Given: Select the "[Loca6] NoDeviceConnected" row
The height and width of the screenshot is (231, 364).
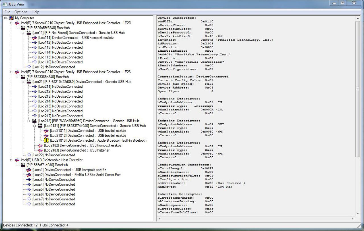Looking at the screenshot, I should (54, 194).
